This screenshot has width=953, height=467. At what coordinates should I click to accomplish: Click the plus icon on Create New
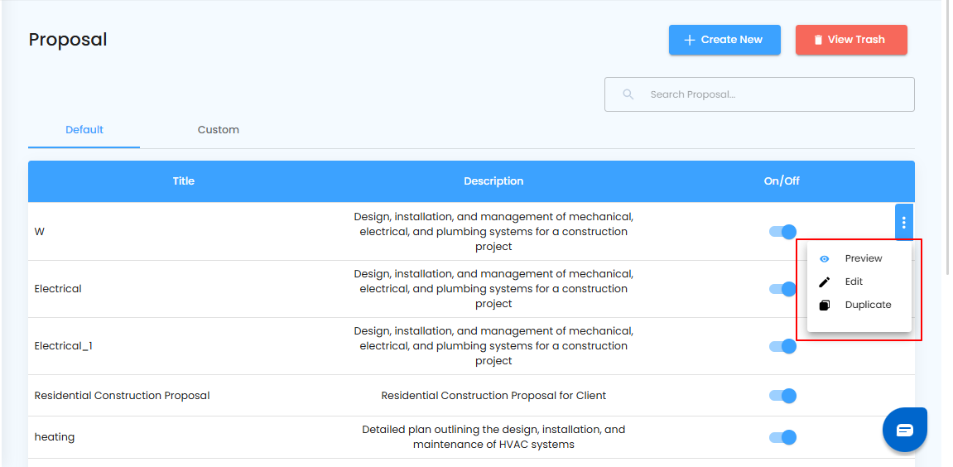pyautogui.click(x=689, y=40)
